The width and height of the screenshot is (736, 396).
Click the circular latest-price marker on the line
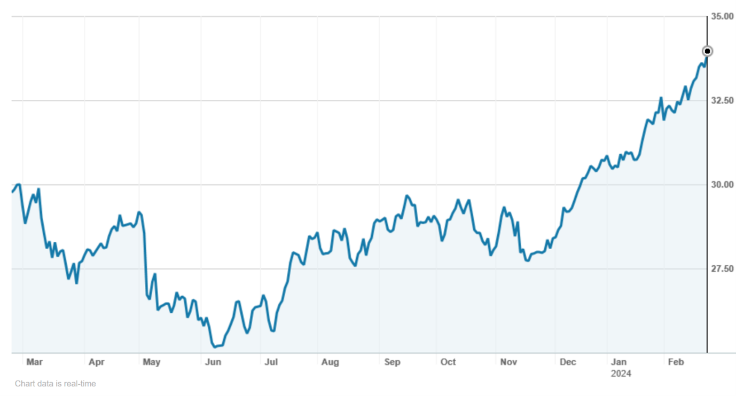(x=707, y=51)
